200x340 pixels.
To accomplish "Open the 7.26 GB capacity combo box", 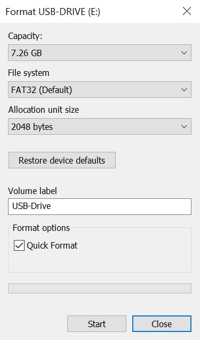I will click(100, 53).
